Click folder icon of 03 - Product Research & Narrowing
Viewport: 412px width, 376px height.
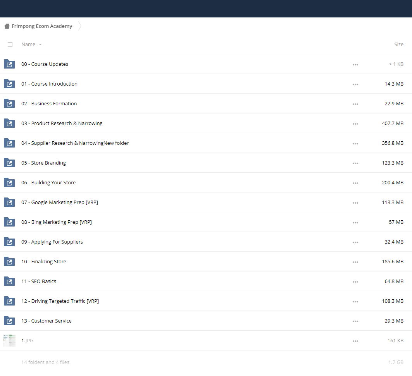pyautogui.click(x=9, y=123)
